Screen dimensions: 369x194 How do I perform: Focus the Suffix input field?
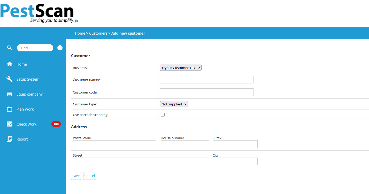[235, 144]
